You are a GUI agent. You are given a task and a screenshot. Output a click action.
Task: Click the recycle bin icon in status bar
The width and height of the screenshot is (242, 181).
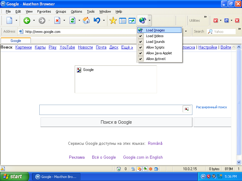tap(119, 169)
